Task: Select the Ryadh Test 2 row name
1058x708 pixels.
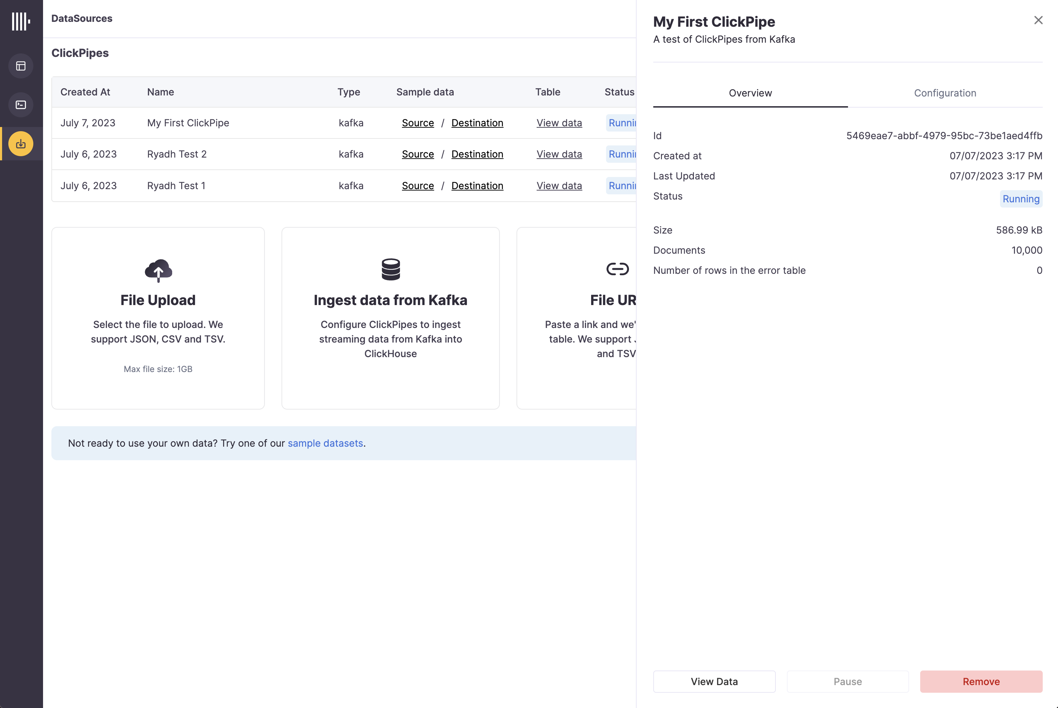Action: click(177, 154)
